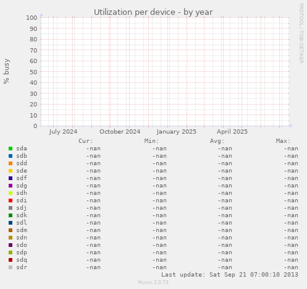Click the green sda legend color swatch

pos(11,149)
